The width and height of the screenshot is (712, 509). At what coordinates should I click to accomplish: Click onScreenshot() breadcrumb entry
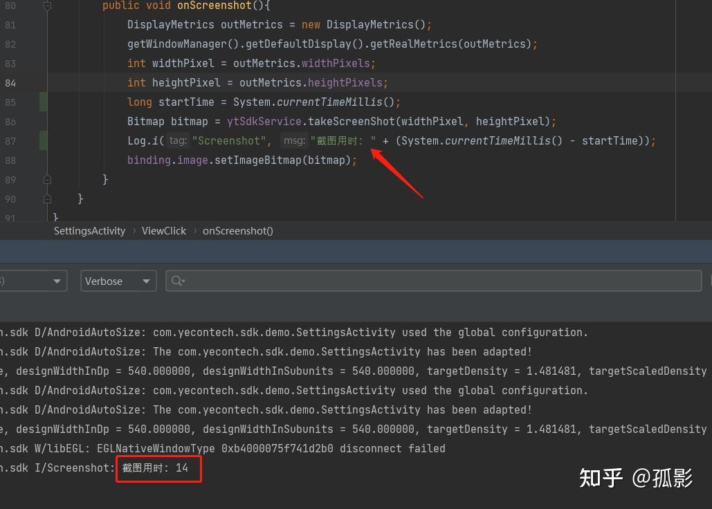237,230
